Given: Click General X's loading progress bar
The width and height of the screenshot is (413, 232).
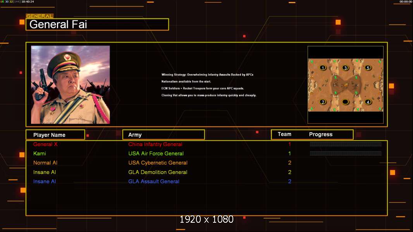Looking at the screenshot, I should click(346, 144).
